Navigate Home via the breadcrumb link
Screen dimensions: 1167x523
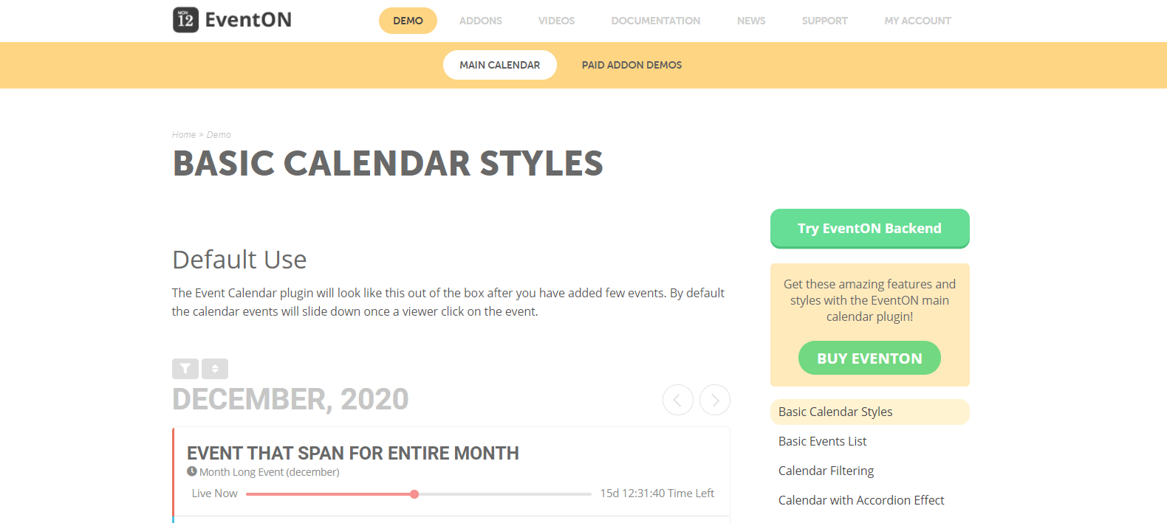click(x=184, y=134)
